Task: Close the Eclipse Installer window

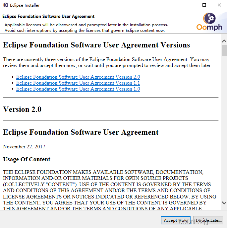Action: point(219,5)
